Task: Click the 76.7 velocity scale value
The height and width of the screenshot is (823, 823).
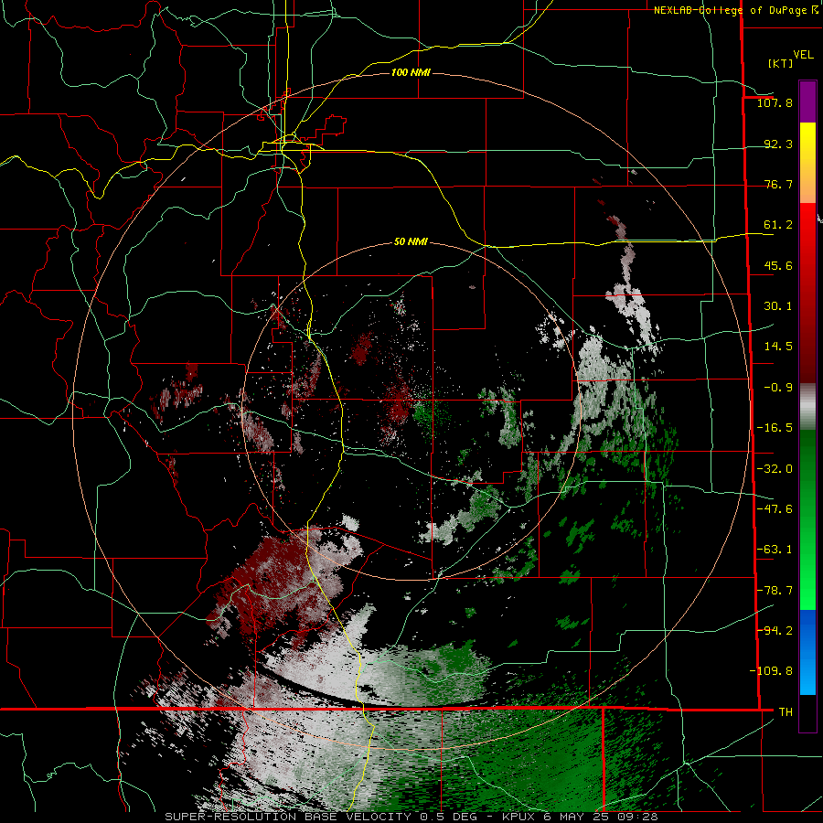Action: 778,184
